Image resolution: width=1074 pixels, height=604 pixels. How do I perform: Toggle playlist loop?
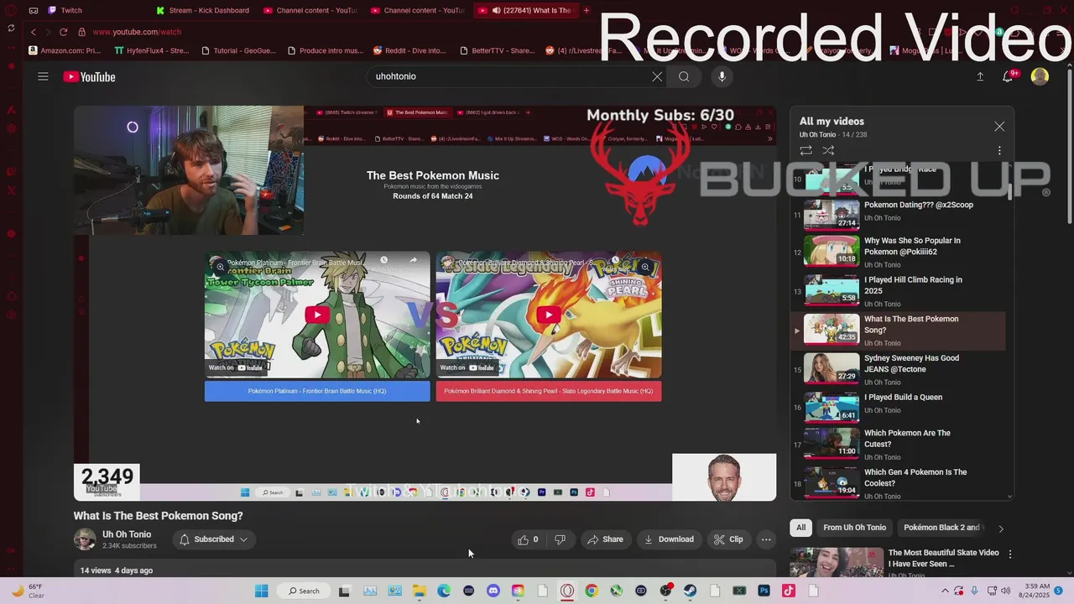805,151
